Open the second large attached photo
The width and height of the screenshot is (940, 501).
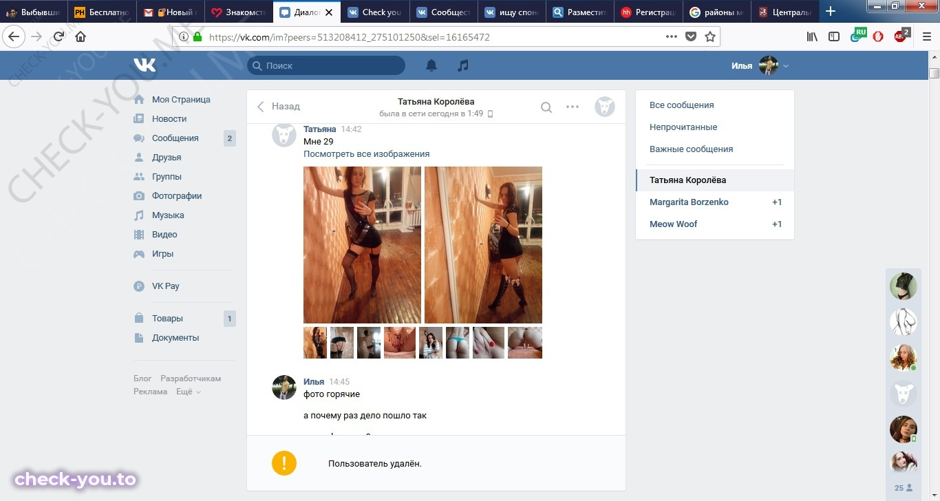pos(483,245)
